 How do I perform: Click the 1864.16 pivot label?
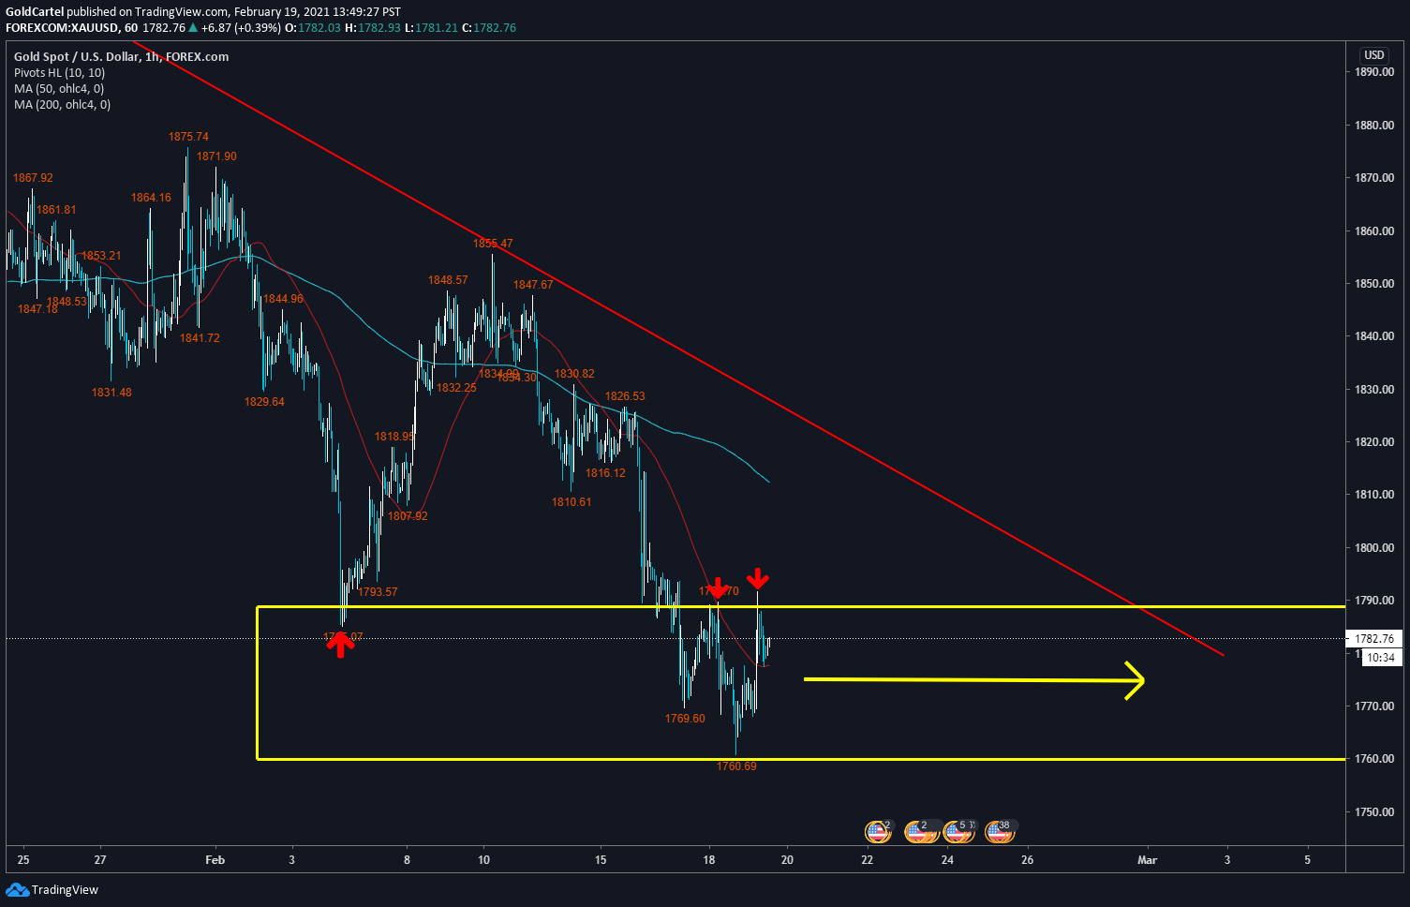click(x=151, y=198)
